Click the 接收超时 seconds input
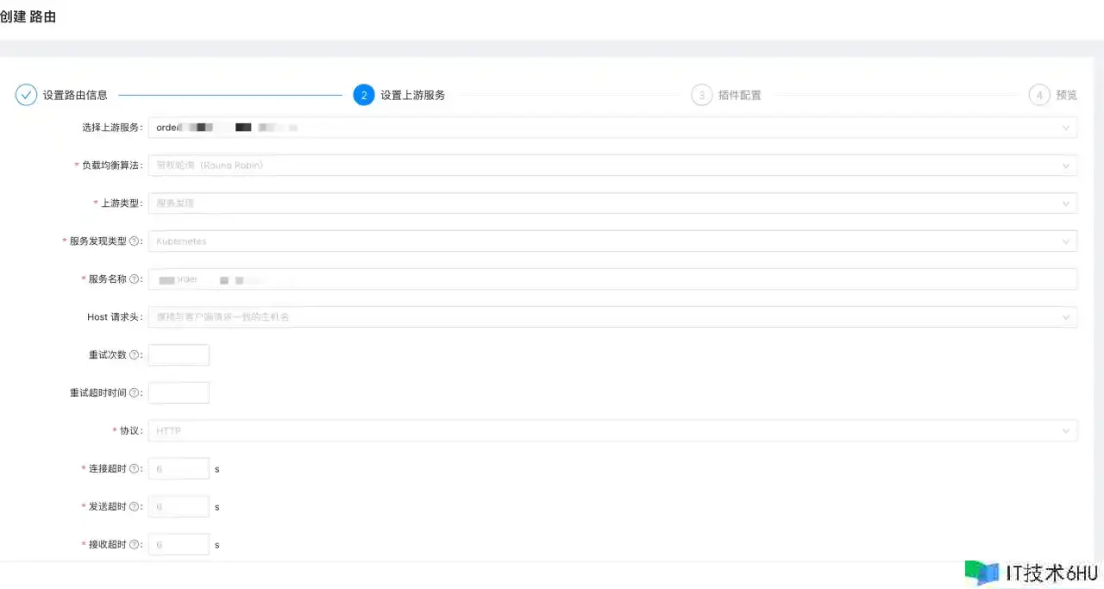1104x589 pixels. (179, 545)
